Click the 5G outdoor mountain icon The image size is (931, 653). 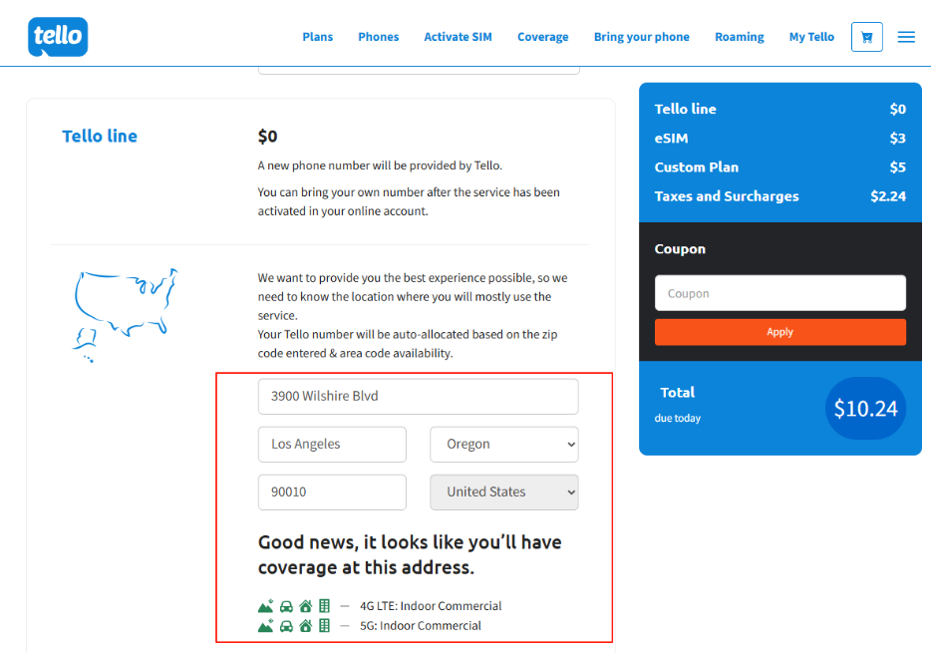(265, 625)
